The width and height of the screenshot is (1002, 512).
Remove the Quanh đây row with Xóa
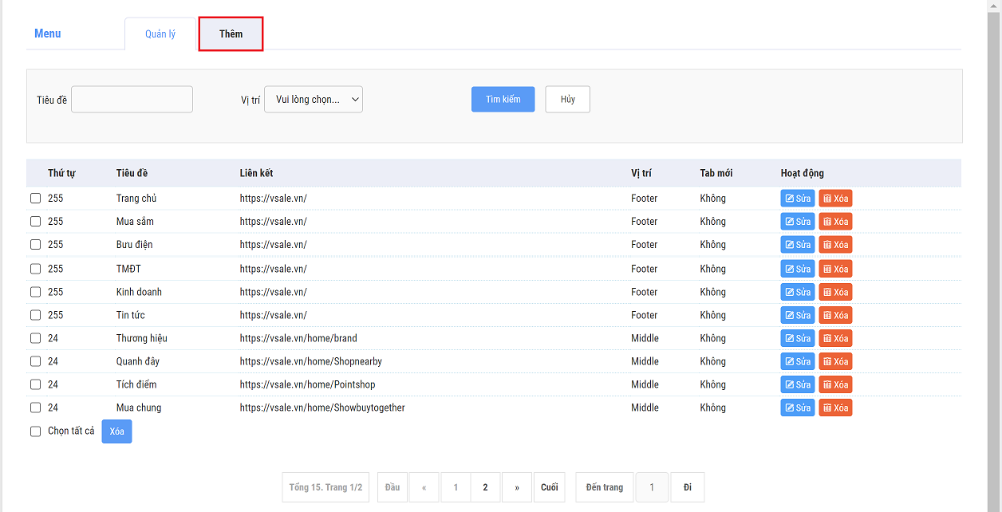pyautogui.click(x=835, y=361)
